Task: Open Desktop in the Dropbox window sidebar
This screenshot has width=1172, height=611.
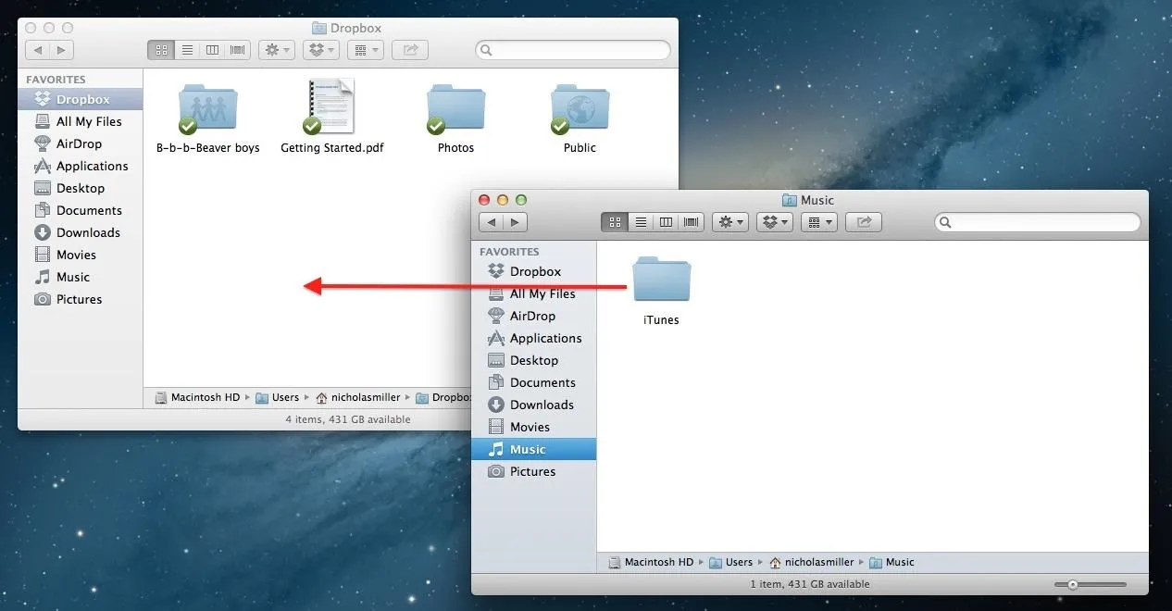Action: pos(81,188)
